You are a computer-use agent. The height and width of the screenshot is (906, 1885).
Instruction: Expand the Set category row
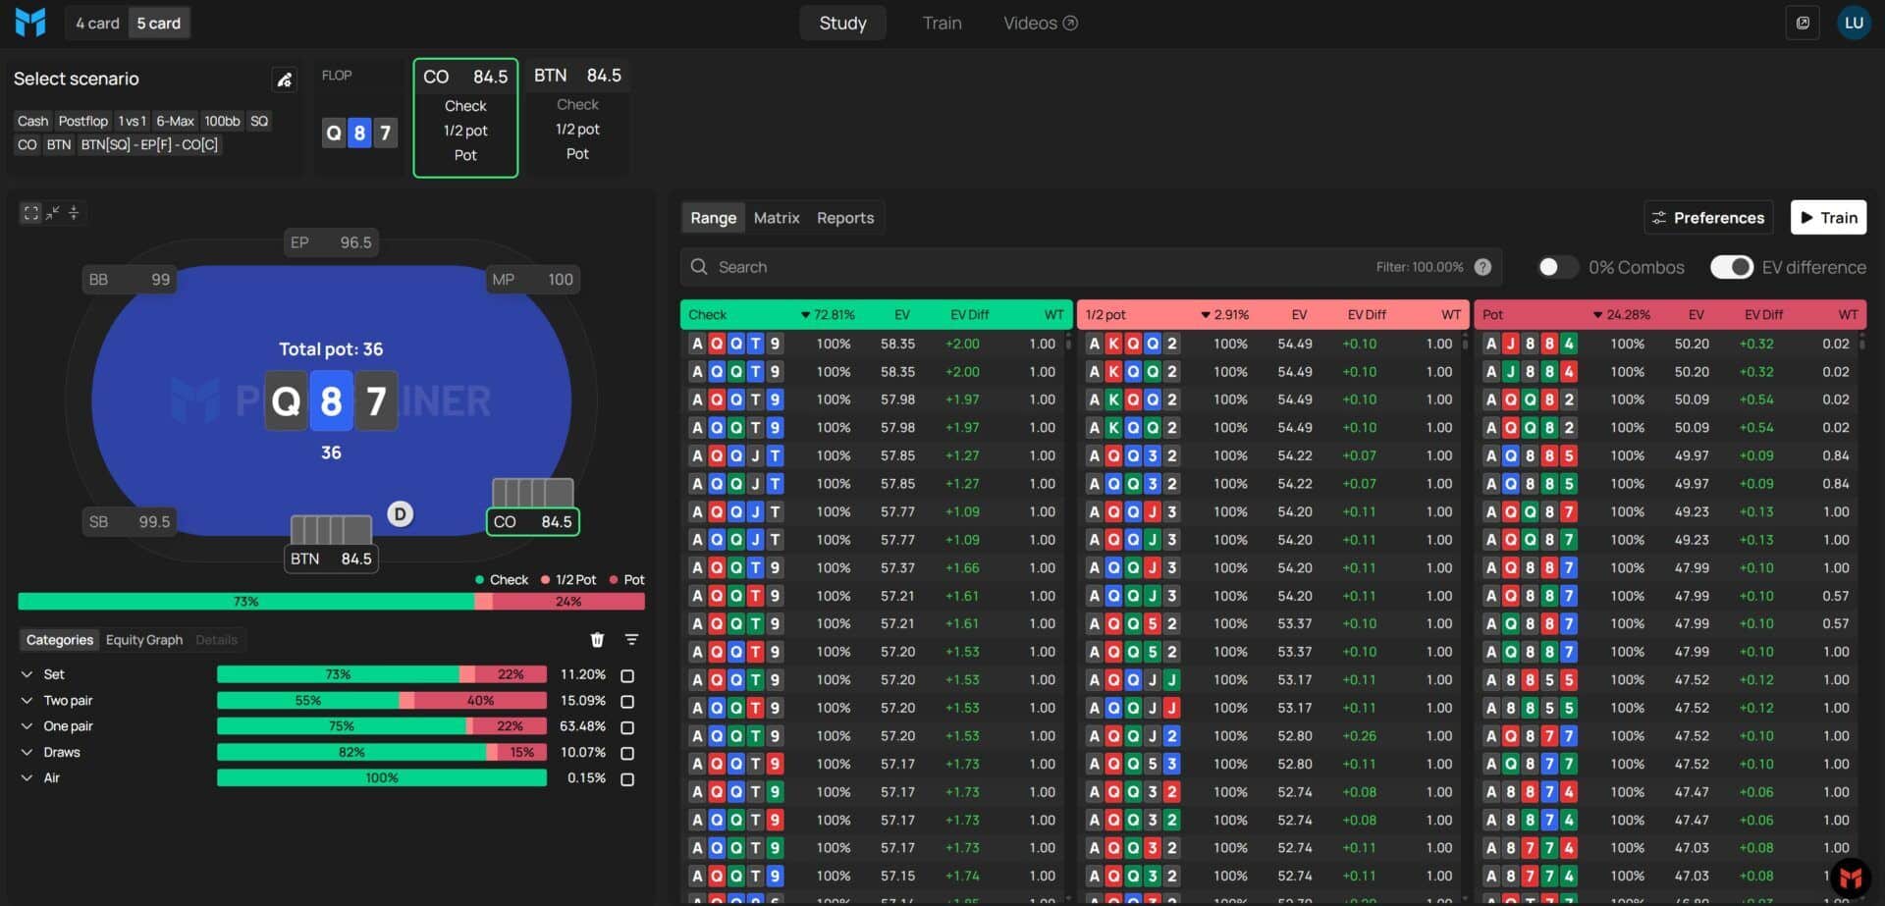pos(27,674)
